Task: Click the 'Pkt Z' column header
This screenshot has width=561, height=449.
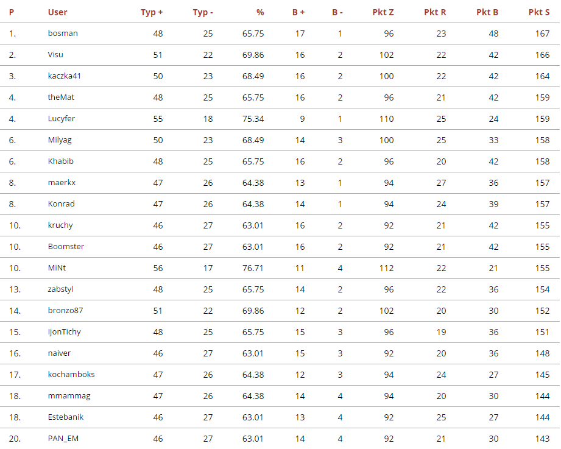Action: 383,12
